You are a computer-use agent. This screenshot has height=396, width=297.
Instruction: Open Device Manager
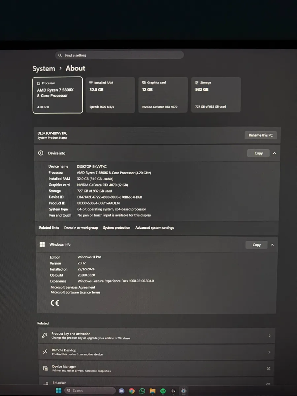157,369
